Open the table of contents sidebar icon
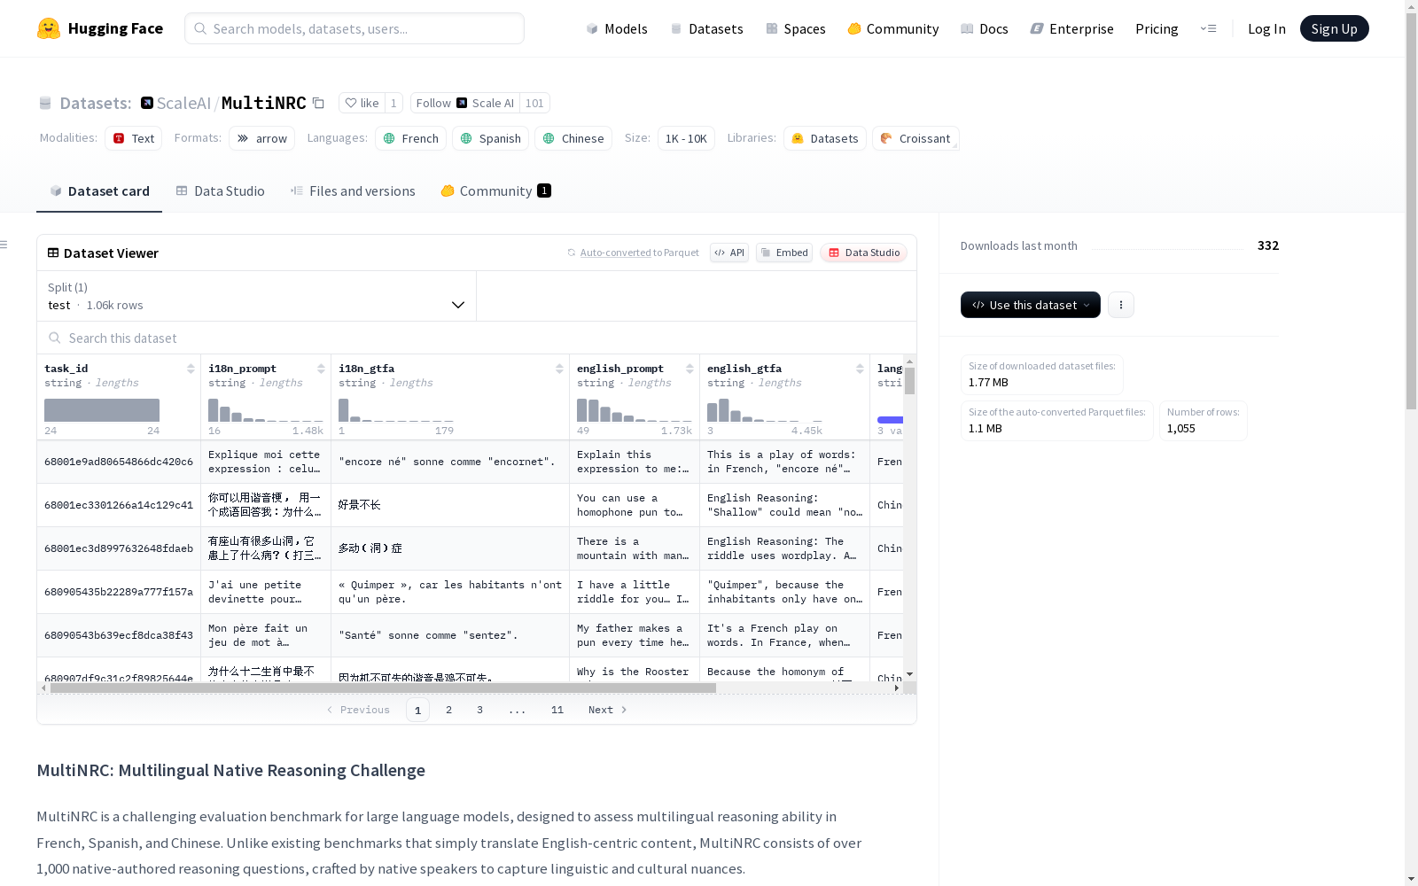 point(4,245)
